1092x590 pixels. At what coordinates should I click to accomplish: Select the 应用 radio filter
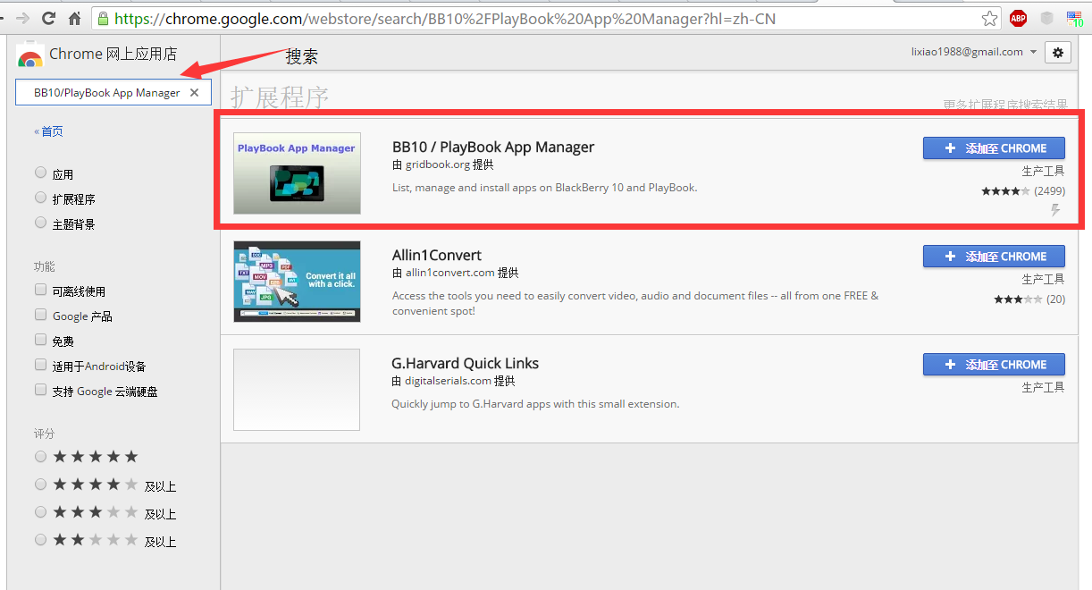pyautogui.click(x=40, y=173)
